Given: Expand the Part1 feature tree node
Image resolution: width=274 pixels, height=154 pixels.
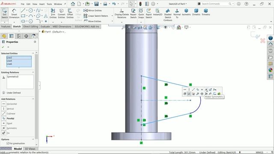Looking at the screenshot, I should pyautogui.click(x=40, y=32).
